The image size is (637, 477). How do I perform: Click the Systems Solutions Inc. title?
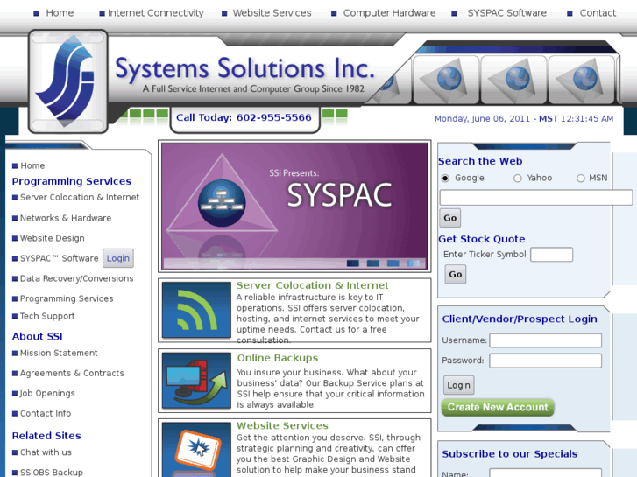point(244,68)
